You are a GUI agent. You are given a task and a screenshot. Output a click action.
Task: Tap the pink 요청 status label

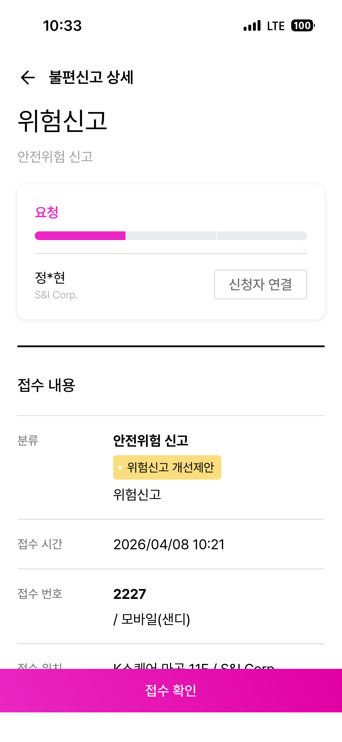[47, 212]
